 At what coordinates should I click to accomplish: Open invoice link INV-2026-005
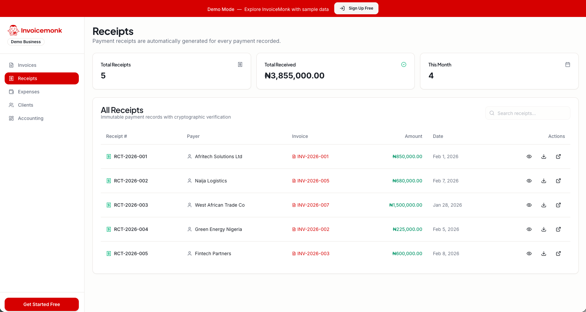311,181
